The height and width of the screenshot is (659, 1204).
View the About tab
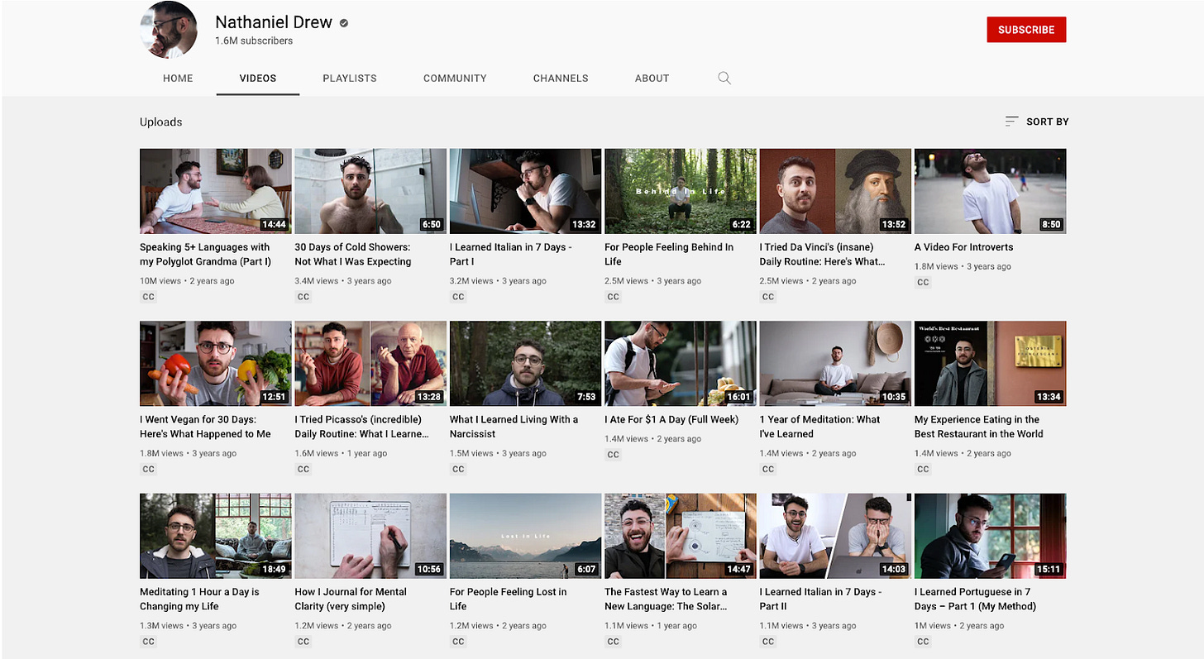pyautogui.click(x=652, y=78)
